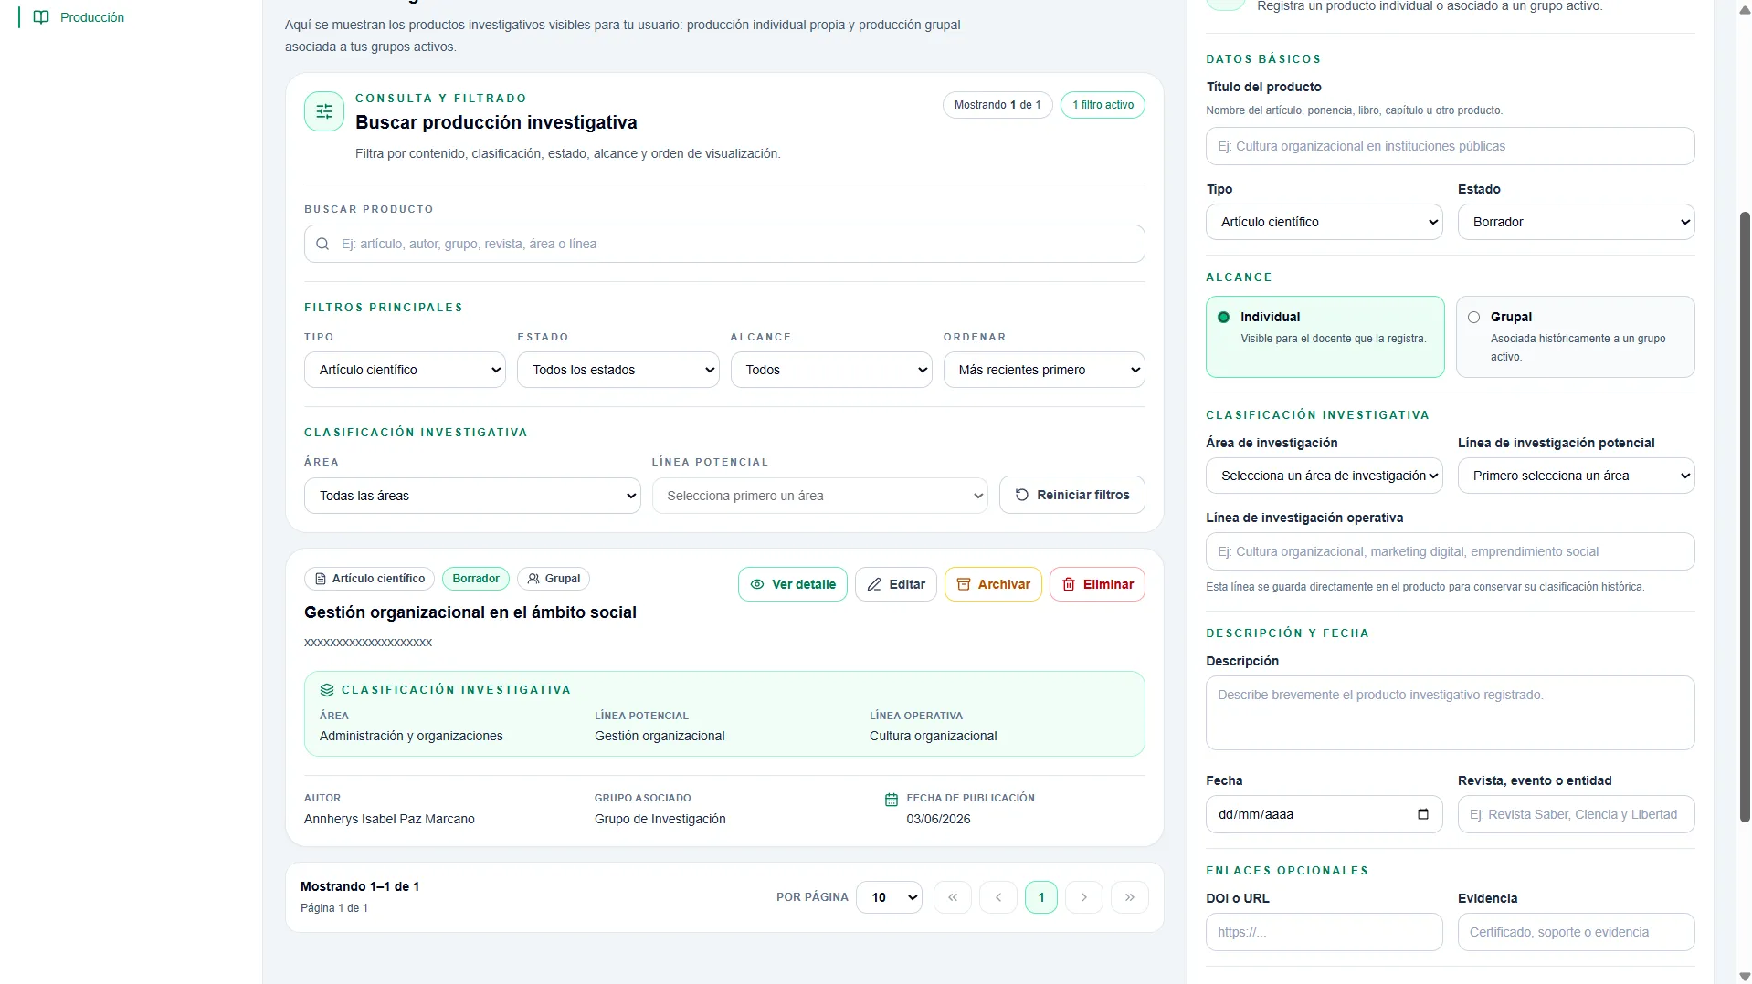Go to last page with double chevron

point(1129,897)
